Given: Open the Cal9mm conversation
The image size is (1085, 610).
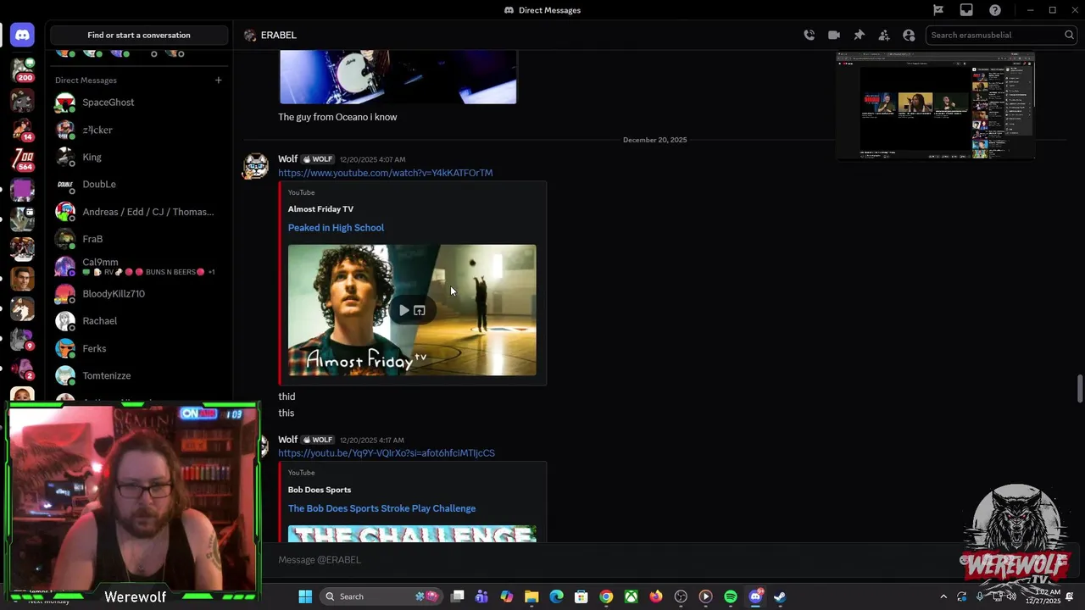Looking at the screenshot, I should 140,266.
